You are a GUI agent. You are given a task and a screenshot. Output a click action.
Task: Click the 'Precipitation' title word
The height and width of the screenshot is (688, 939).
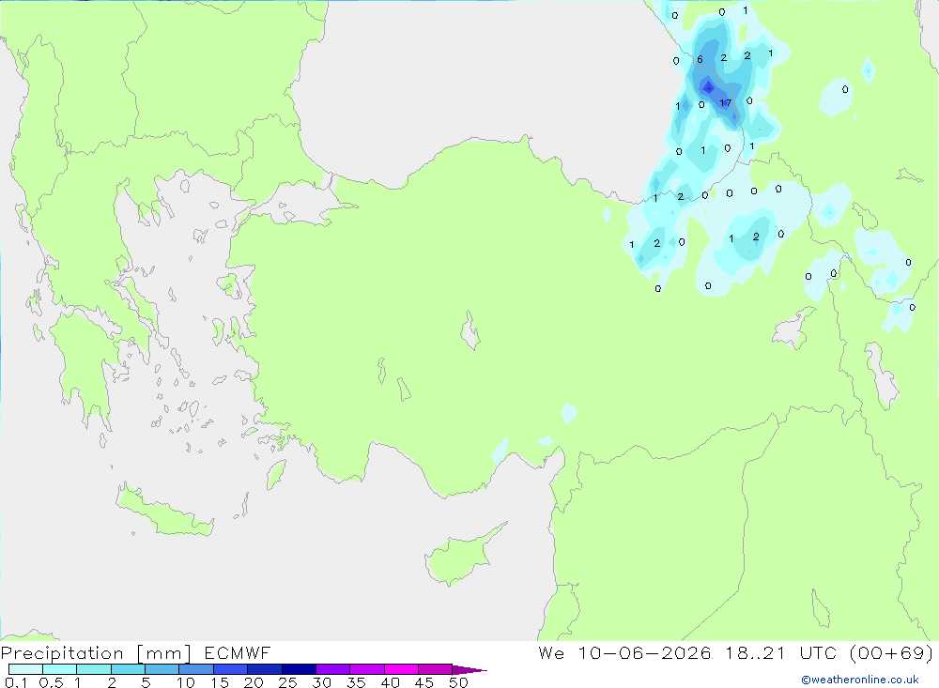coord(62,653)
